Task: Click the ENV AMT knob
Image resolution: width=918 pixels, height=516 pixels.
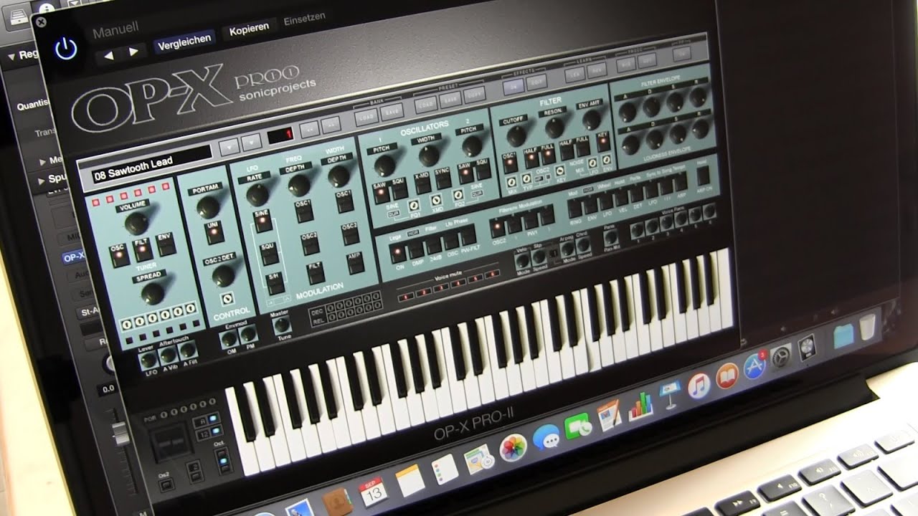Action: [592, 120]
